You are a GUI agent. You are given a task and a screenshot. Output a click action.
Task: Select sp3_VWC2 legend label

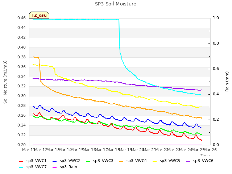click(x=70, y=161)
